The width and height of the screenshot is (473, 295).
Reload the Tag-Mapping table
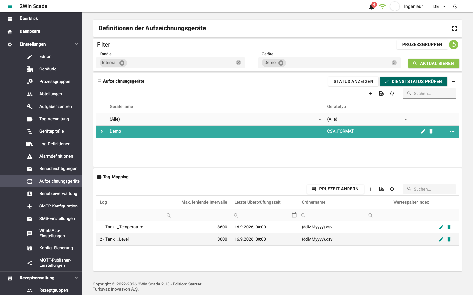click(x=392, y=189)
